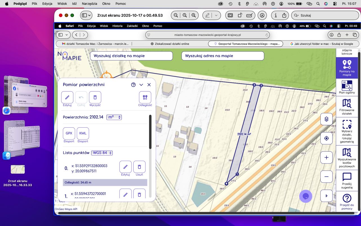Viewport: 361px width, 226px height.
Task: Click the zoom in magnifier in Preview toolbar
Action: coord(193,15)
